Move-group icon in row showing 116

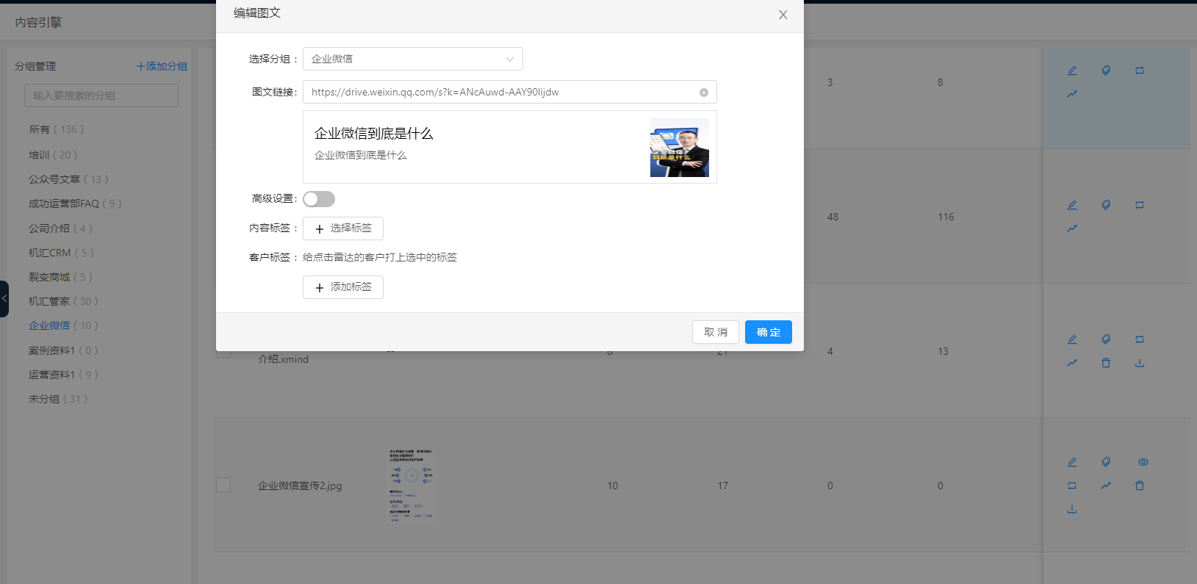tap(1140, 205)
